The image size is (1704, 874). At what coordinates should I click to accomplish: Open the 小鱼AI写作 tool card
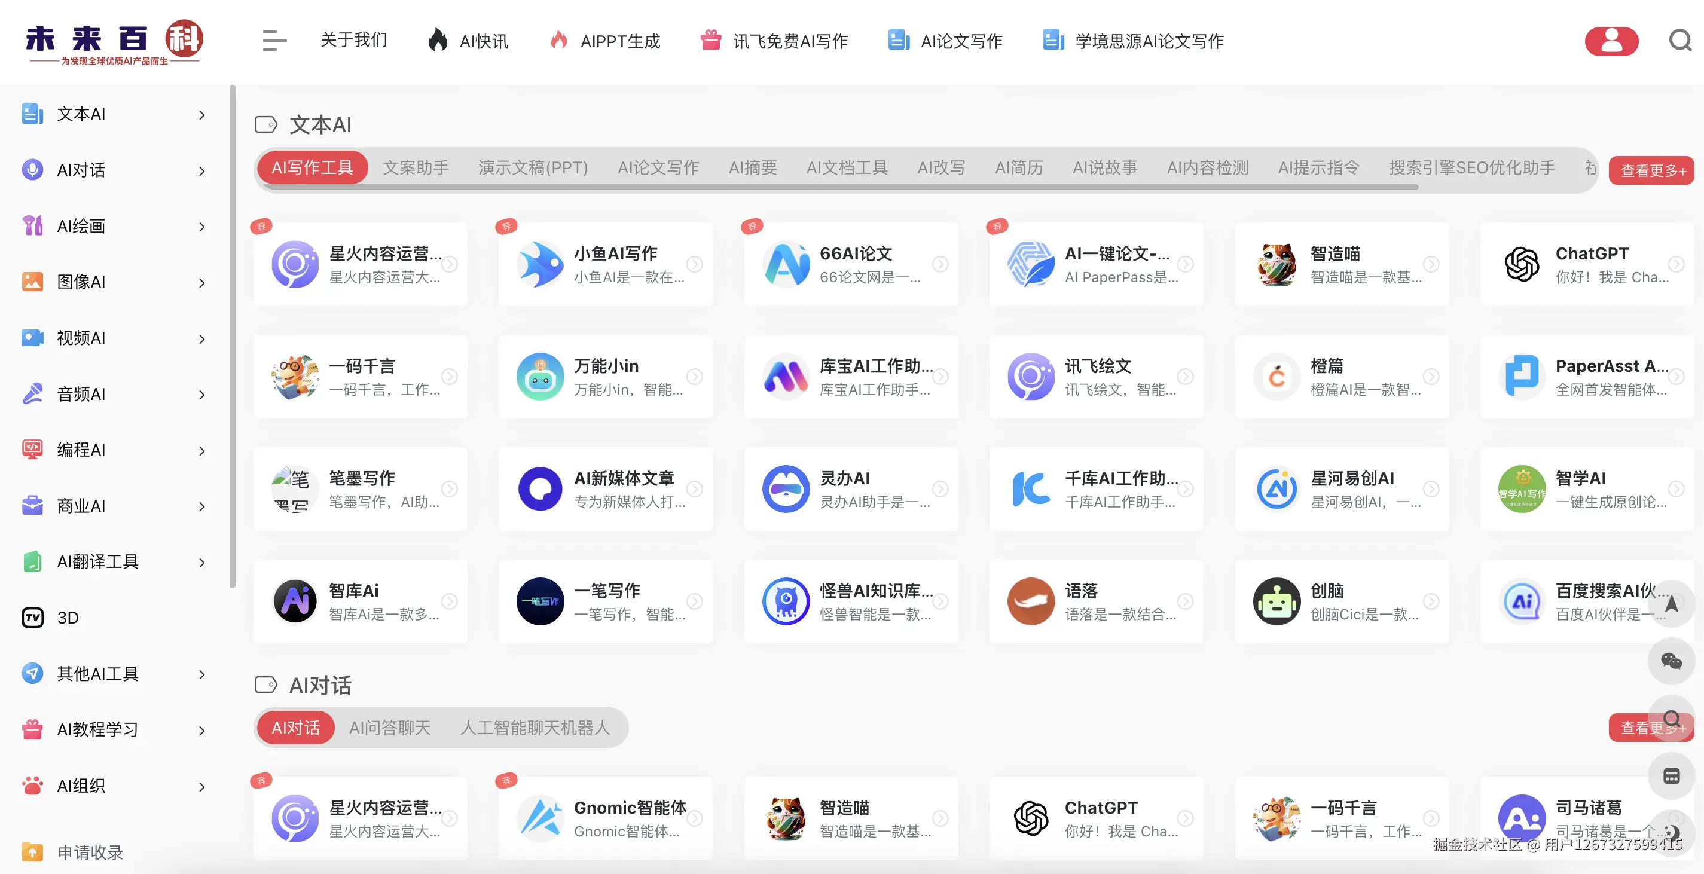tap(606, 264)
